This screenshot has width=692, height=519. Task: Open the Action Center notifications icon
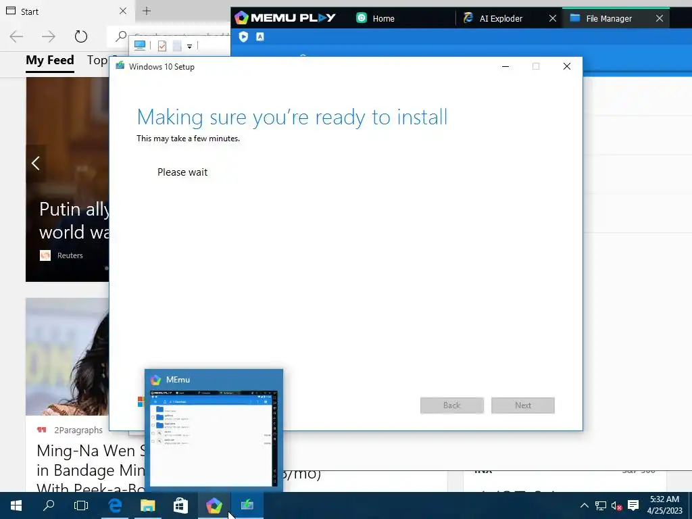click(x=633, y=505)
